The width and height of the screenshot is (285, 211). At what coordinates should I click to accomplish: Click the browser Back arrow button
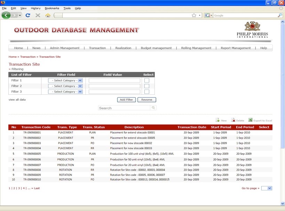6,15
